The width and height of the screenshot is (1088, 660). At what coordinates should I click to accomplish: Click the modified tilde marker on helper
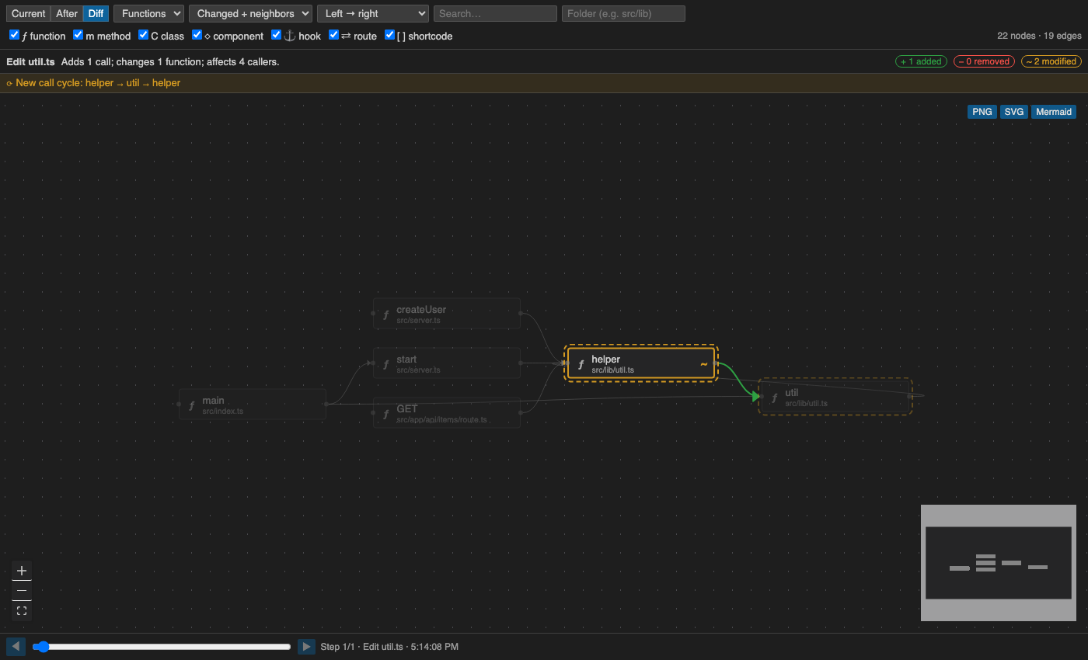[704, 363]
